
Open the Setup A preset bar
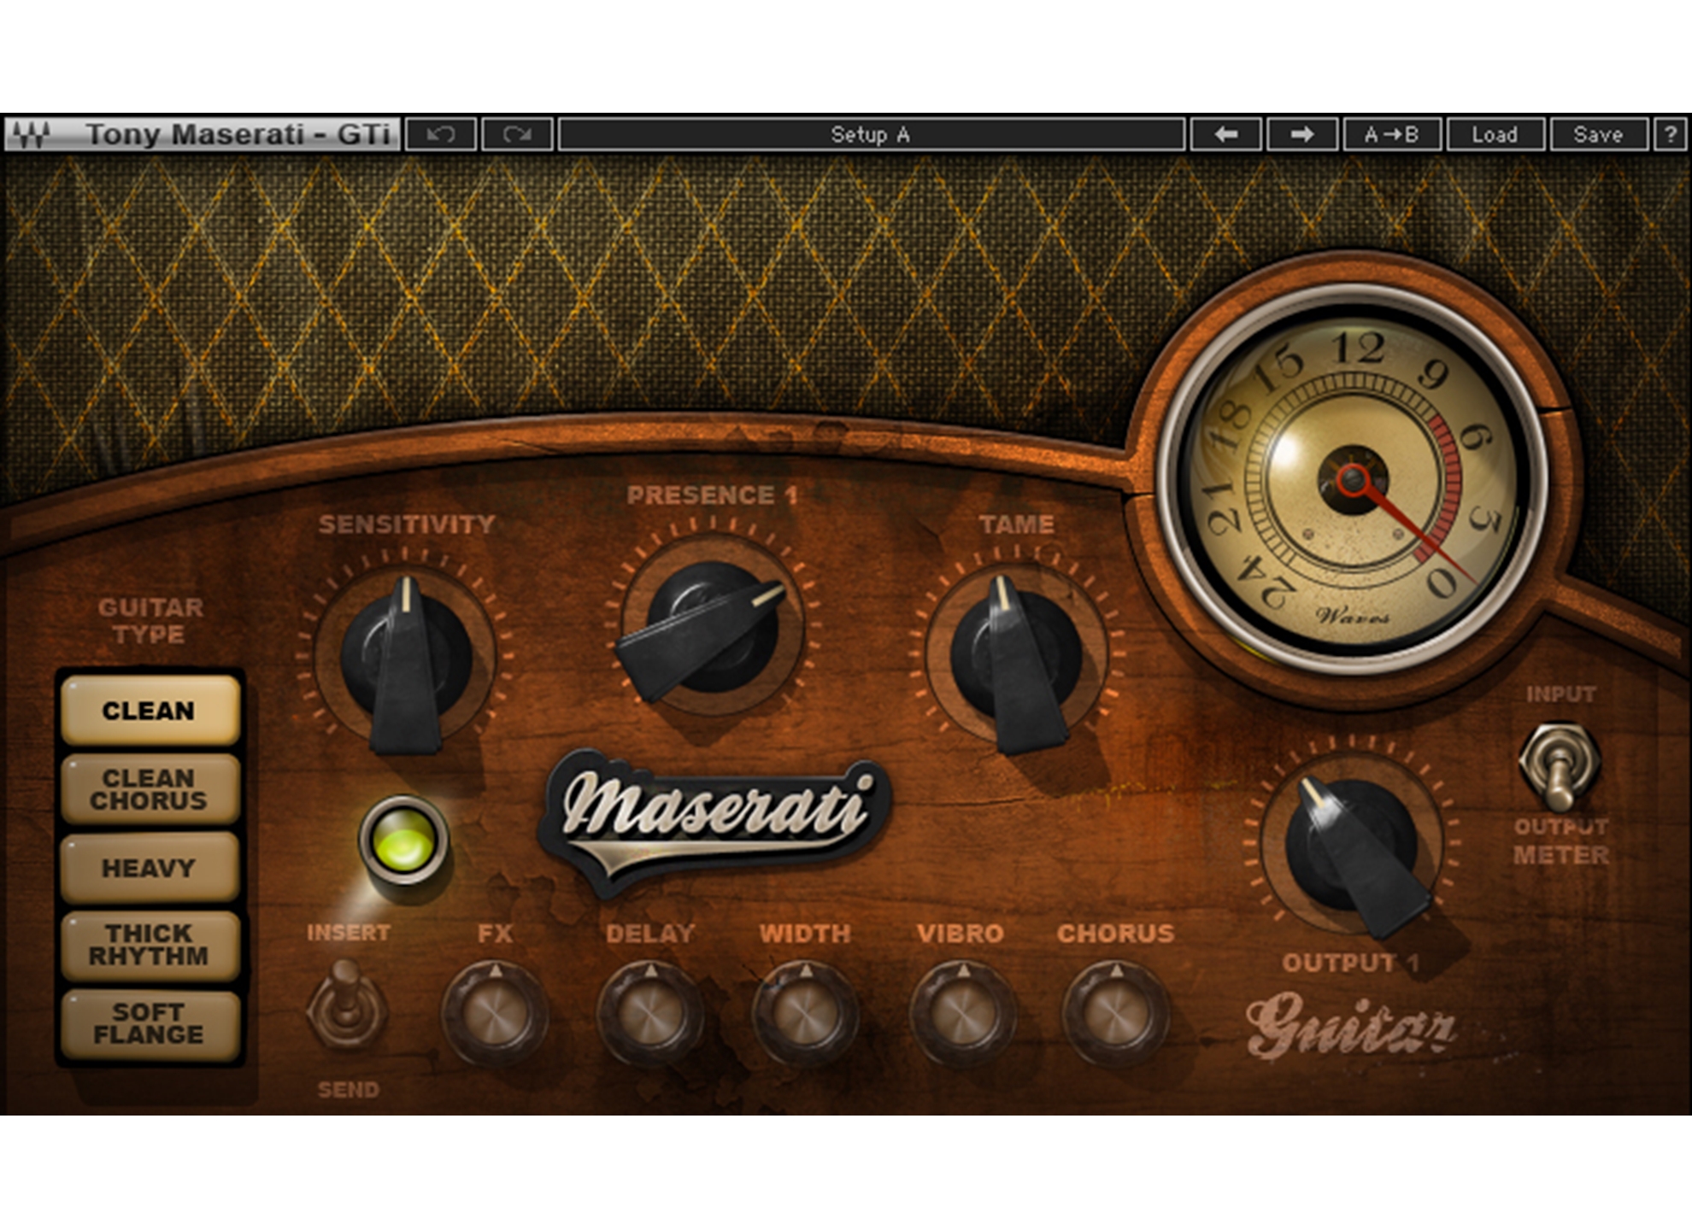pyautogui.click(x=870, y=135)
